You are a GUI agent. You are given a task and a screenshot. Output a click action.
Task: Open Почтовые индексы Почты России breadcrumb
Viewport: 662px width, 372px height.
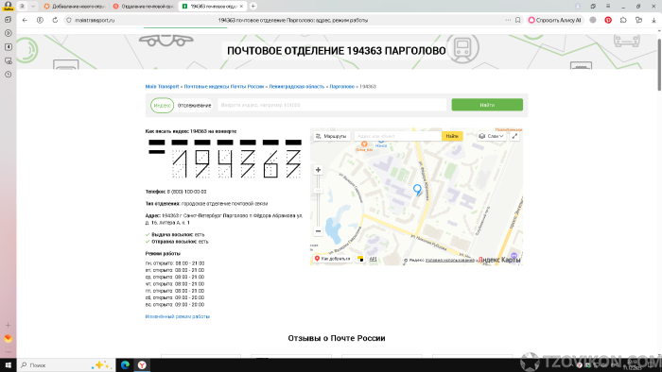pyautogui.click(x=224, y=86)
